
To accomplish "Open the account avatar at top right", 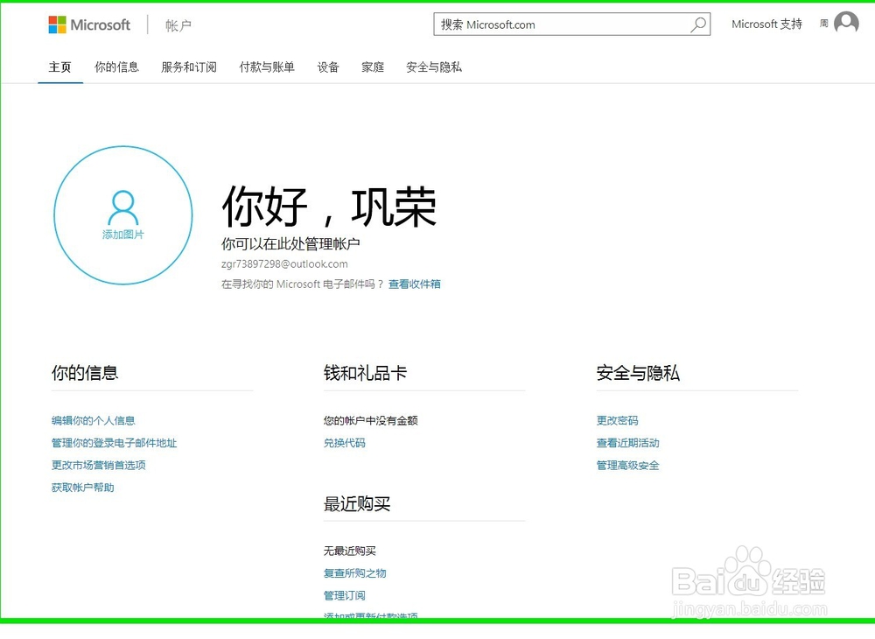I will click(x=846, y=23).
